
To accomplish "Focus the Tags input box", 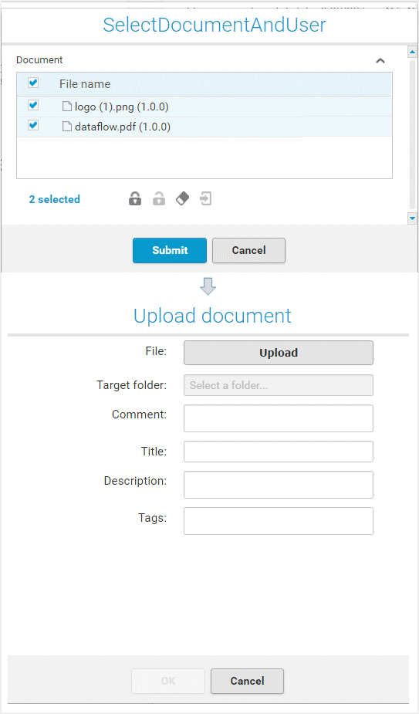I will tap(279, 521).
